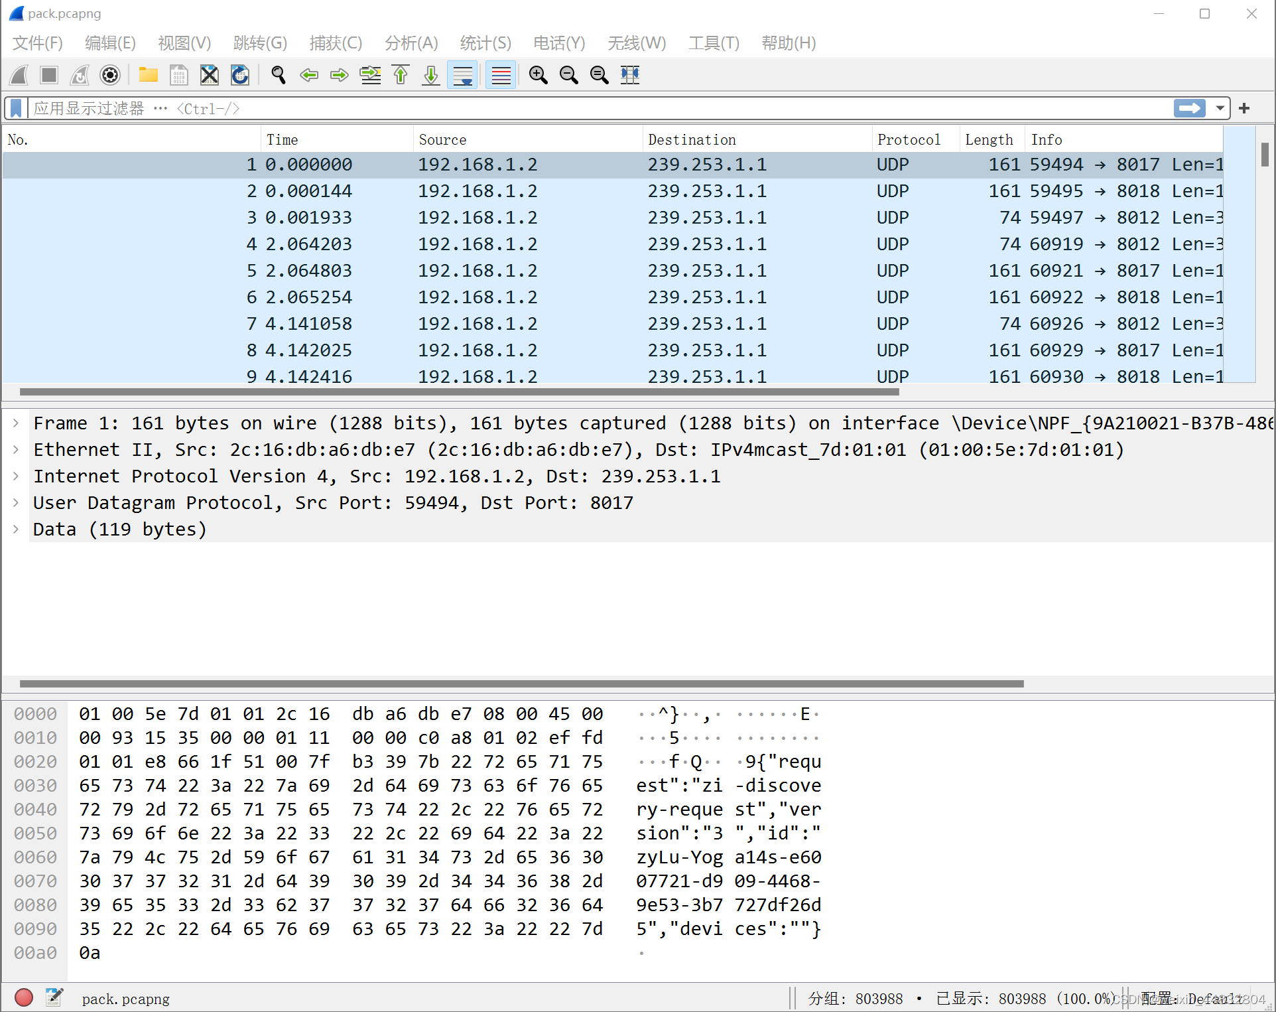1276x1012 pixels.
Task: Click the resize columns icon
Action: tap(629, 75)
